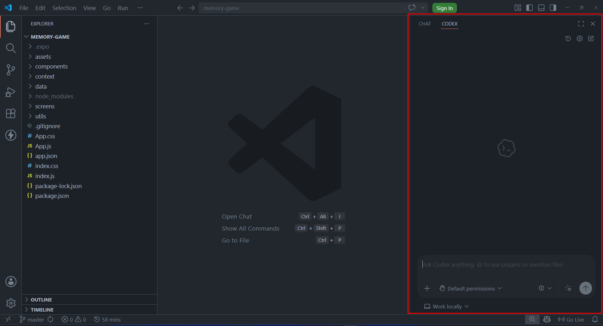The height and width of the screenshot is (326, 603).
Task: Open the App.js file
Action: [89, 146]
